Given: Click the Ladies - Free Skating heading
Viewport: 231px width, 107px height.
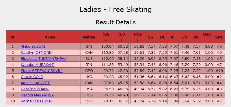Looking at the screenshot, I should pyautogui.click(x=116, y=10).
